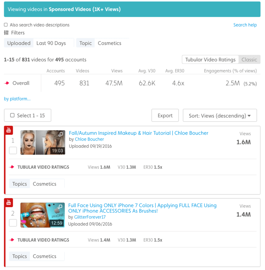Tick the Select 1 - 15 checkbox
The image size is (265, 270).
coord(12,115)
